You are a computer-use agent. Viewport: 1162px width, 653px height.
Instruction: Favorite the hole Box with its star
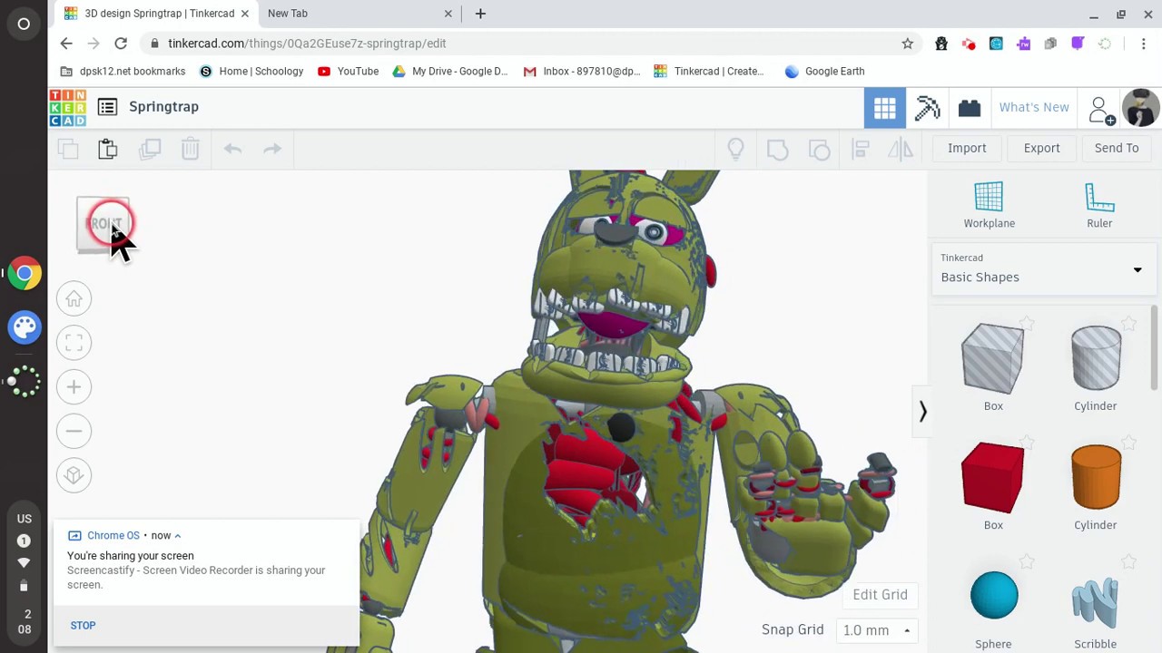click(1027, 323)
